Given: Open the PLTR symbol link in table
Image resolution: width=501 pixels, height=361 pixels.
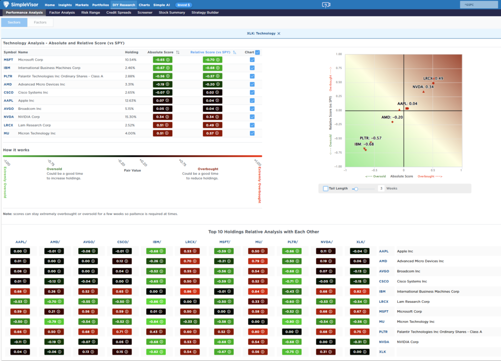Looking at the screenshot, I should (x=8, y=76).
